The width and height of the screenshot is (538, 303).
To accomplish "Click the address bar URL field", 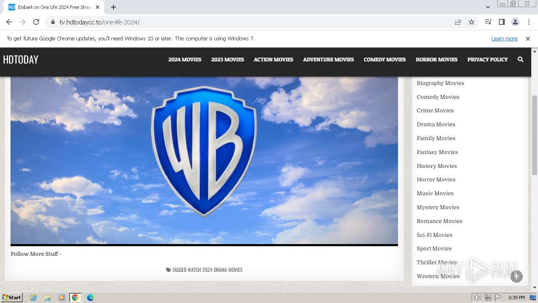I will click(x=252, y=22).
